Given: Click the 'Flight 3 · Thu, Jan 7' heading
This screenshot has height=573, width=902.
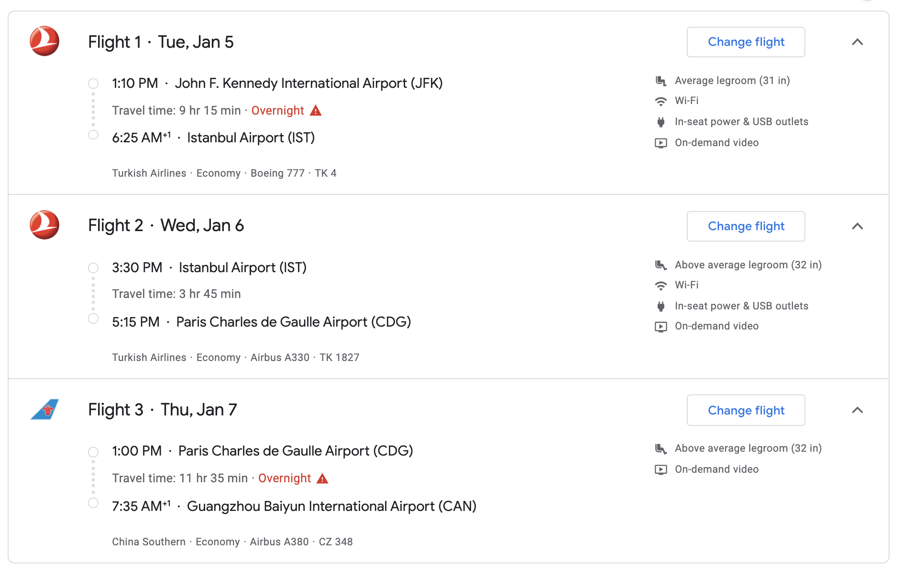Looking at the screenshot, I should pyautogui.click(x=163, y=410).
